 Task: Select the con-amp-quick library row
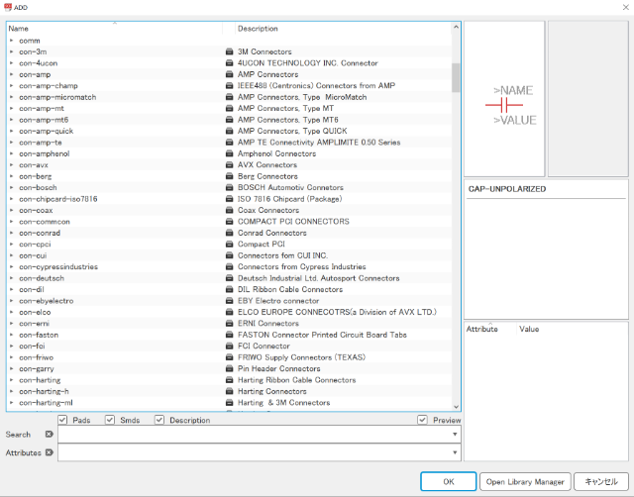229,131
